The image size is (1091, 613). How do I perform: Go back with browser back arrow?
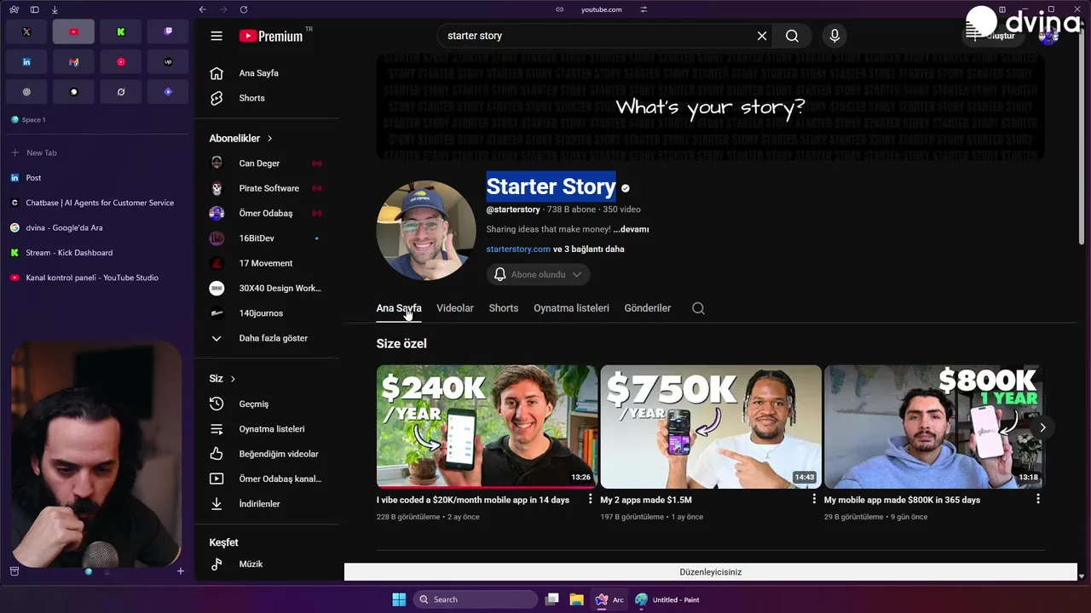[x=202, y=9]
